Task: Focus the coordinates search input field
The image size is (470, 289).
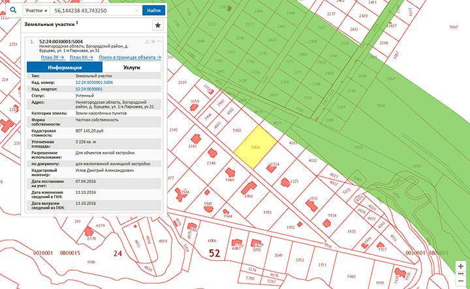Action: click(93, 10)
